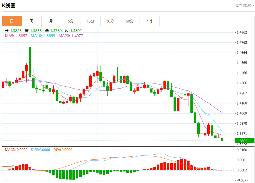Click the 1.4069 price axis label
Viewport: 255px width, 183px height.
click(242, 113)
